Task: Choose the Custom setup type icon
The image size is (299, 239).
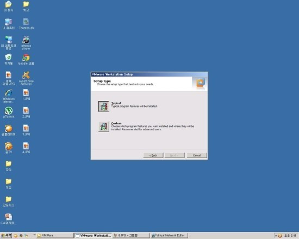Action: (104, 127)
